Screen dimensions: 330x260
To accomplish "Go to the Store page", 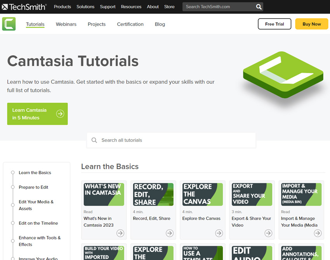I will point(169,7).
